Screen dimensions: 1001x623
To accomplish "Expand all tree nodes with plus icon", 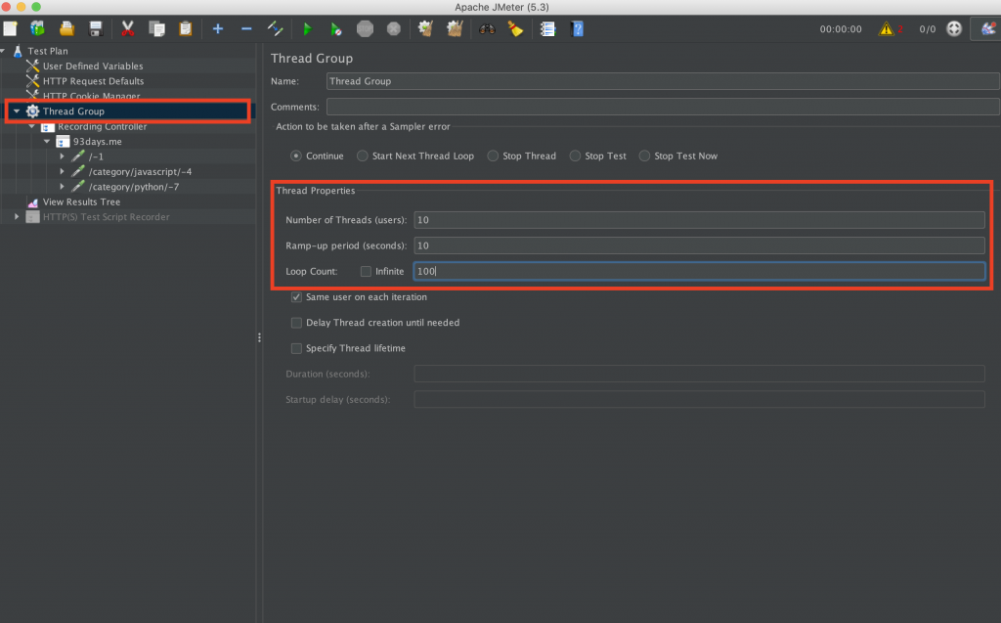I will [x=218, y=28].
